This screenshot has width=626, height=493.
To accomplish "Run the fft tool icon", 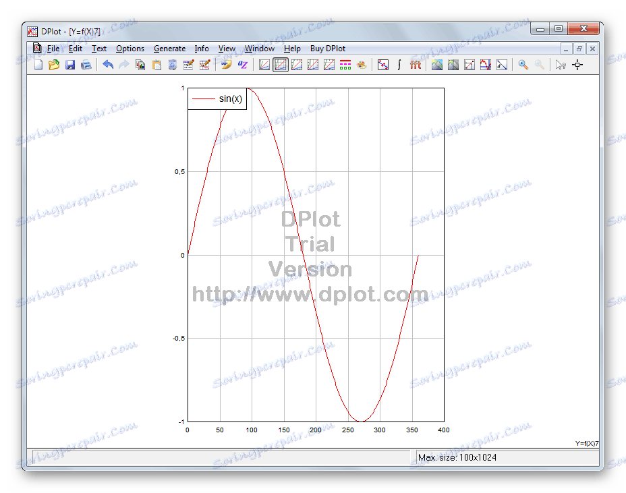I will tap(416, 65).
